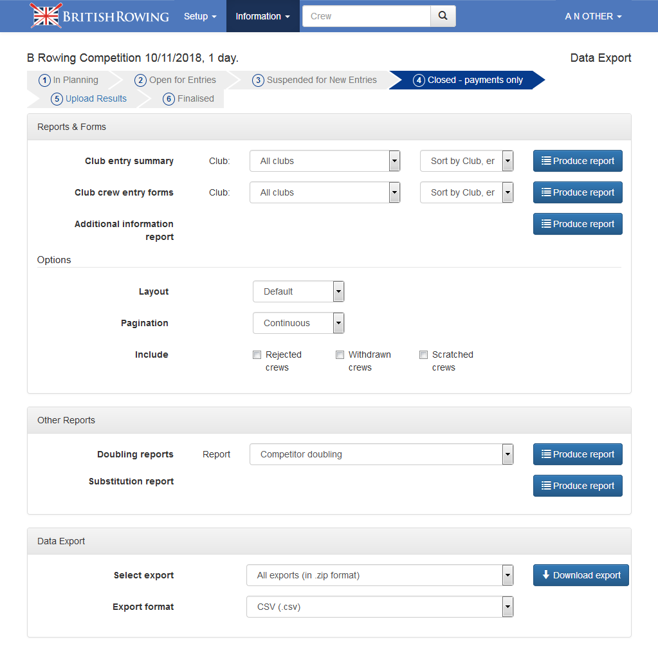
Task: Download export with the arrow button
Action: coord(580,575)
